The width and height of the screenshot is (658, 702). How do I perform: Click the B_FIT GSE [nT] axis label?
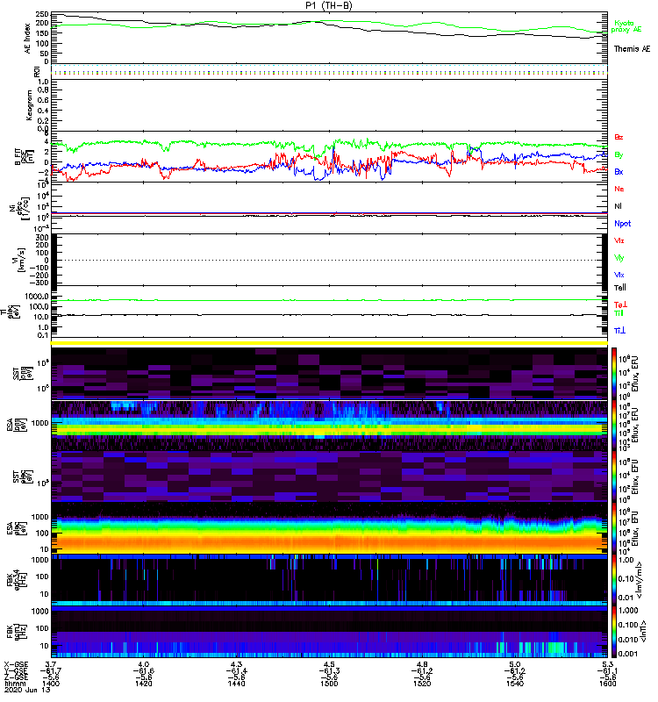[x=24, y=157]
